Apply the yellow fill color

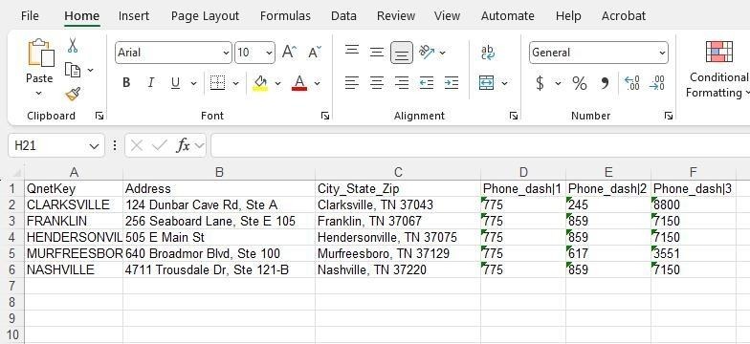click(x=260, y=82)
